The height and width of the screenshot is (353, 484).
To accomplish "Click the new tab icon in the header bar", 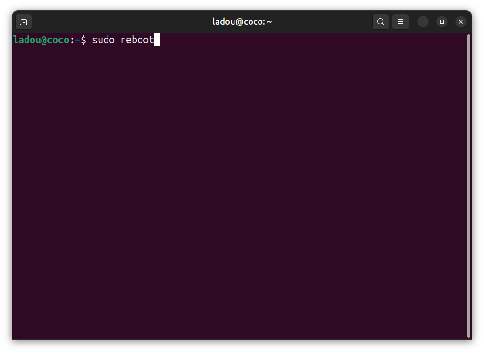I will coord(23,22).
